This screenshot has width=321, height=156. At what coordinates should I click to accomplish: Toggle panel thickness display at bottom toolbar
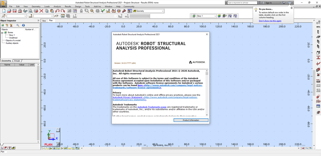66,148
